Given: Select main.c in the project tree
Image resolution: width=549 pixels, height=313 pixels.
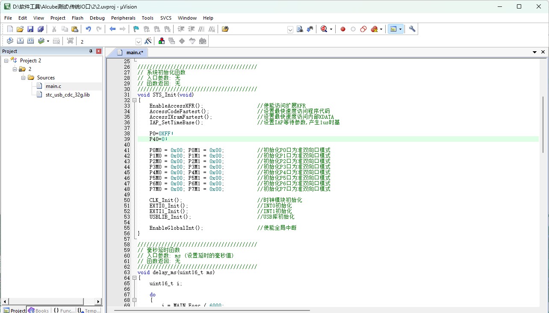Looking at the screenshot, I should tap(53, 86).
